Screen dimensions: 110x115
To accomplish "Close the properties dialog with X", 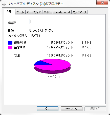I will (102, 3).
